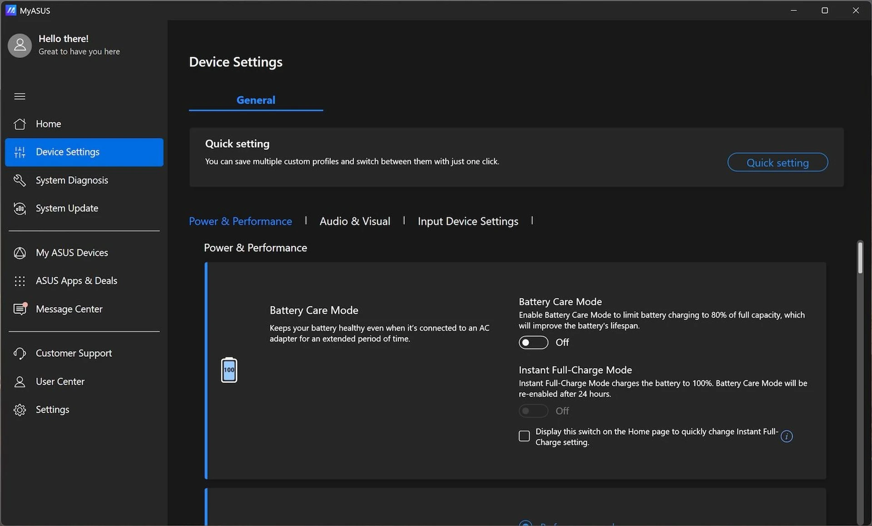The width and height of the screenshot is (872, 526).
Task: Maximize the MyASUS window
Action: (825, 10)
